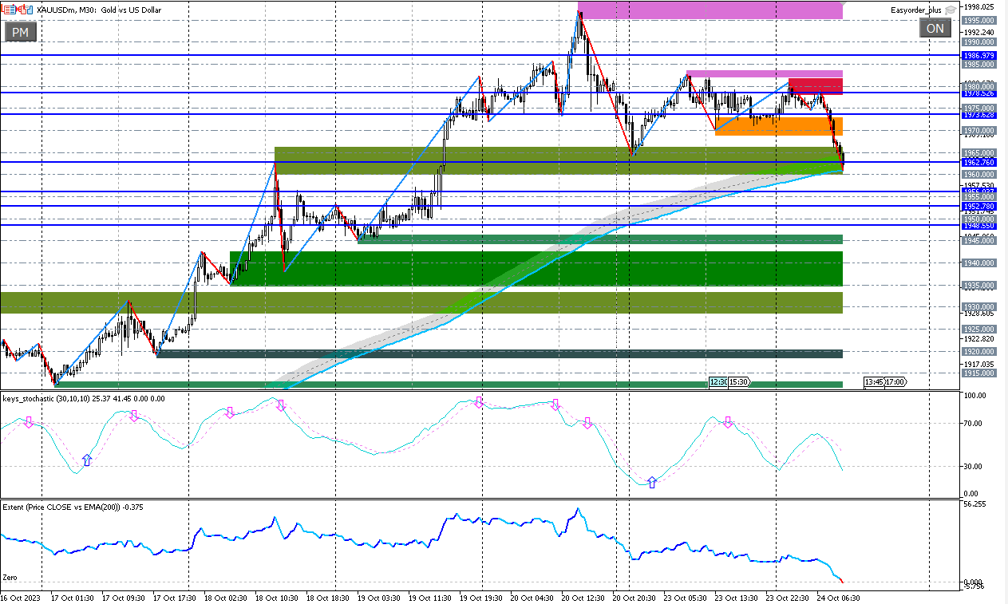
Task: Click the 1930.000 gray price label
Action: pyautogui.click(x=978, y=307)
